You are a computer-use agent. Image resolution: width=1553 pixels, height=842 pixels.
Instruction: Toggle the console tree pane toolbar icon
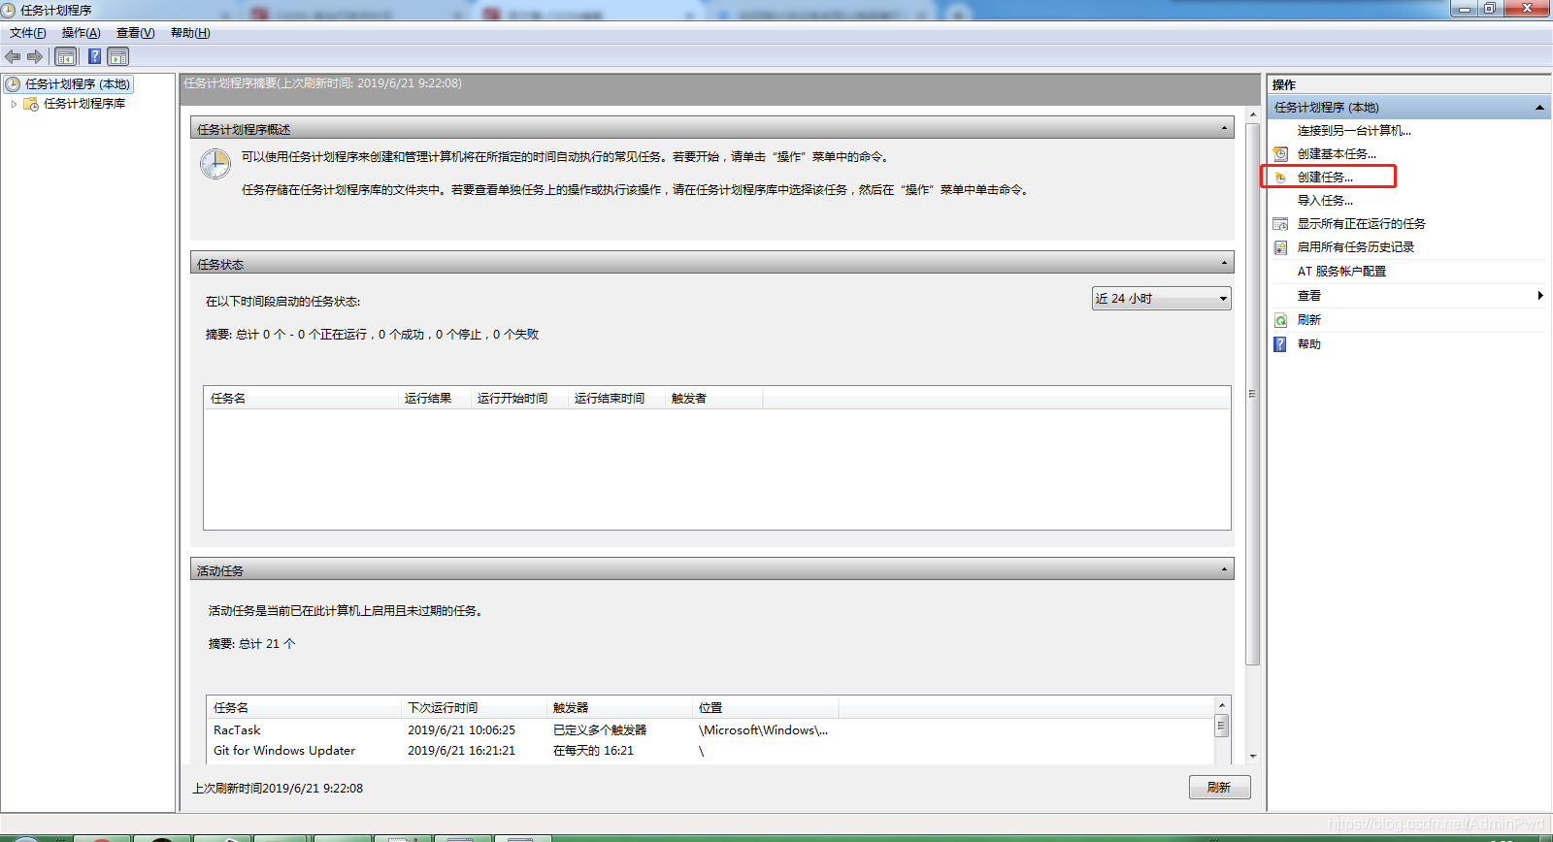click(65, 56)
